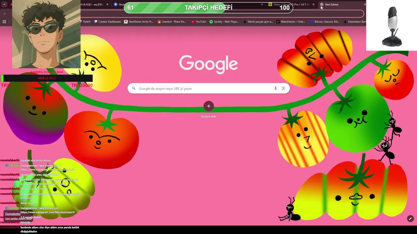The width and height of the screenshot is (417, 234).
Task: Click the plus icon to add shortcut
Action: [x=208, y=106]
